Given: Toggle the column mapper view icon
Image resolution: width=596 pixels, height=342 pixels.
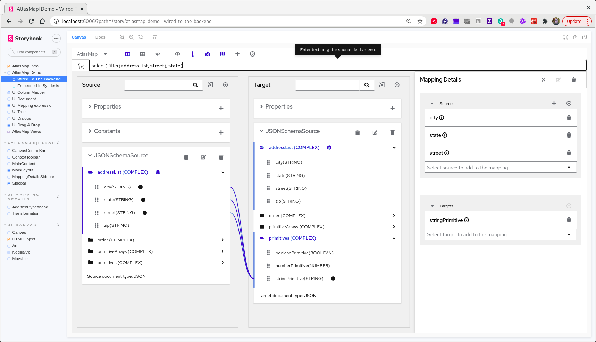Looking at the screenshot, I should 127,54.
